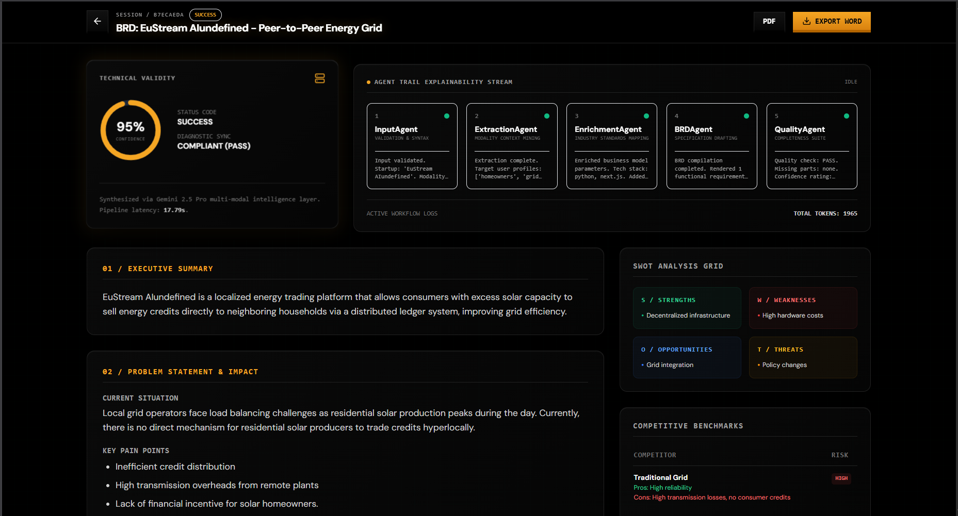Export document as PDF
The image size is (958, 516).
click(769, 21)
